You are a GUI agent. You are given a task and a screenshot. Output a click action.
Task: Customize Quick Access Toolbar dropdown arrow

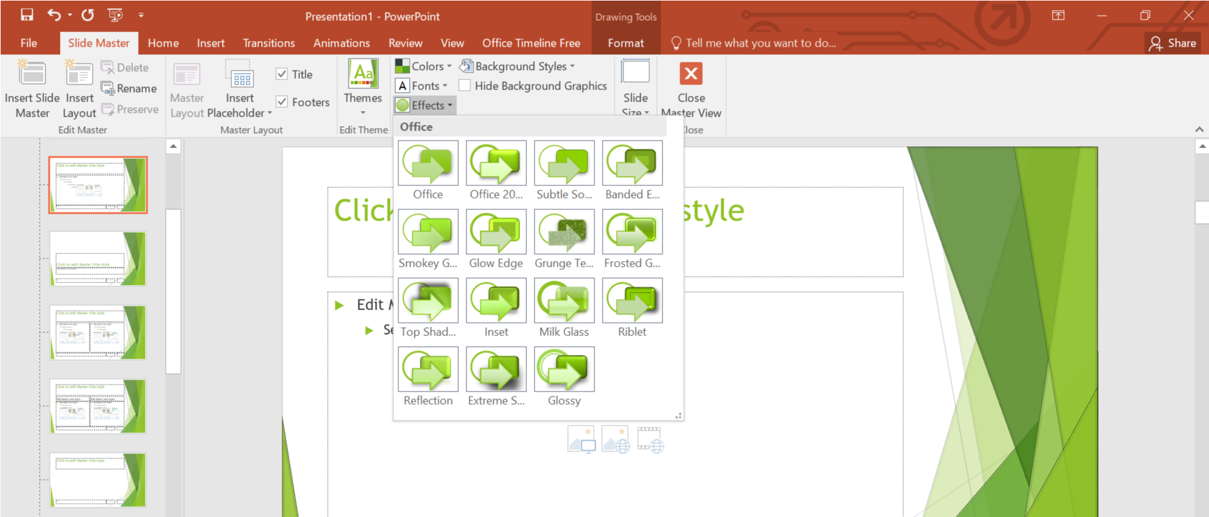click(x=141, y=15)
